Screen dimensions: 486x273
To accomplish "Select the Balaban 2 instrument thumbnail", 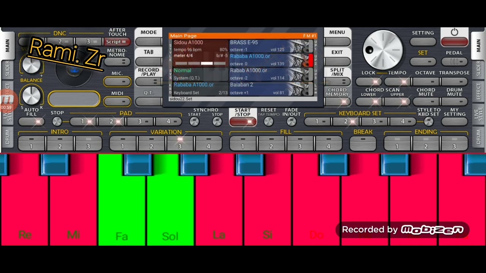I will (x=300, y=89).
